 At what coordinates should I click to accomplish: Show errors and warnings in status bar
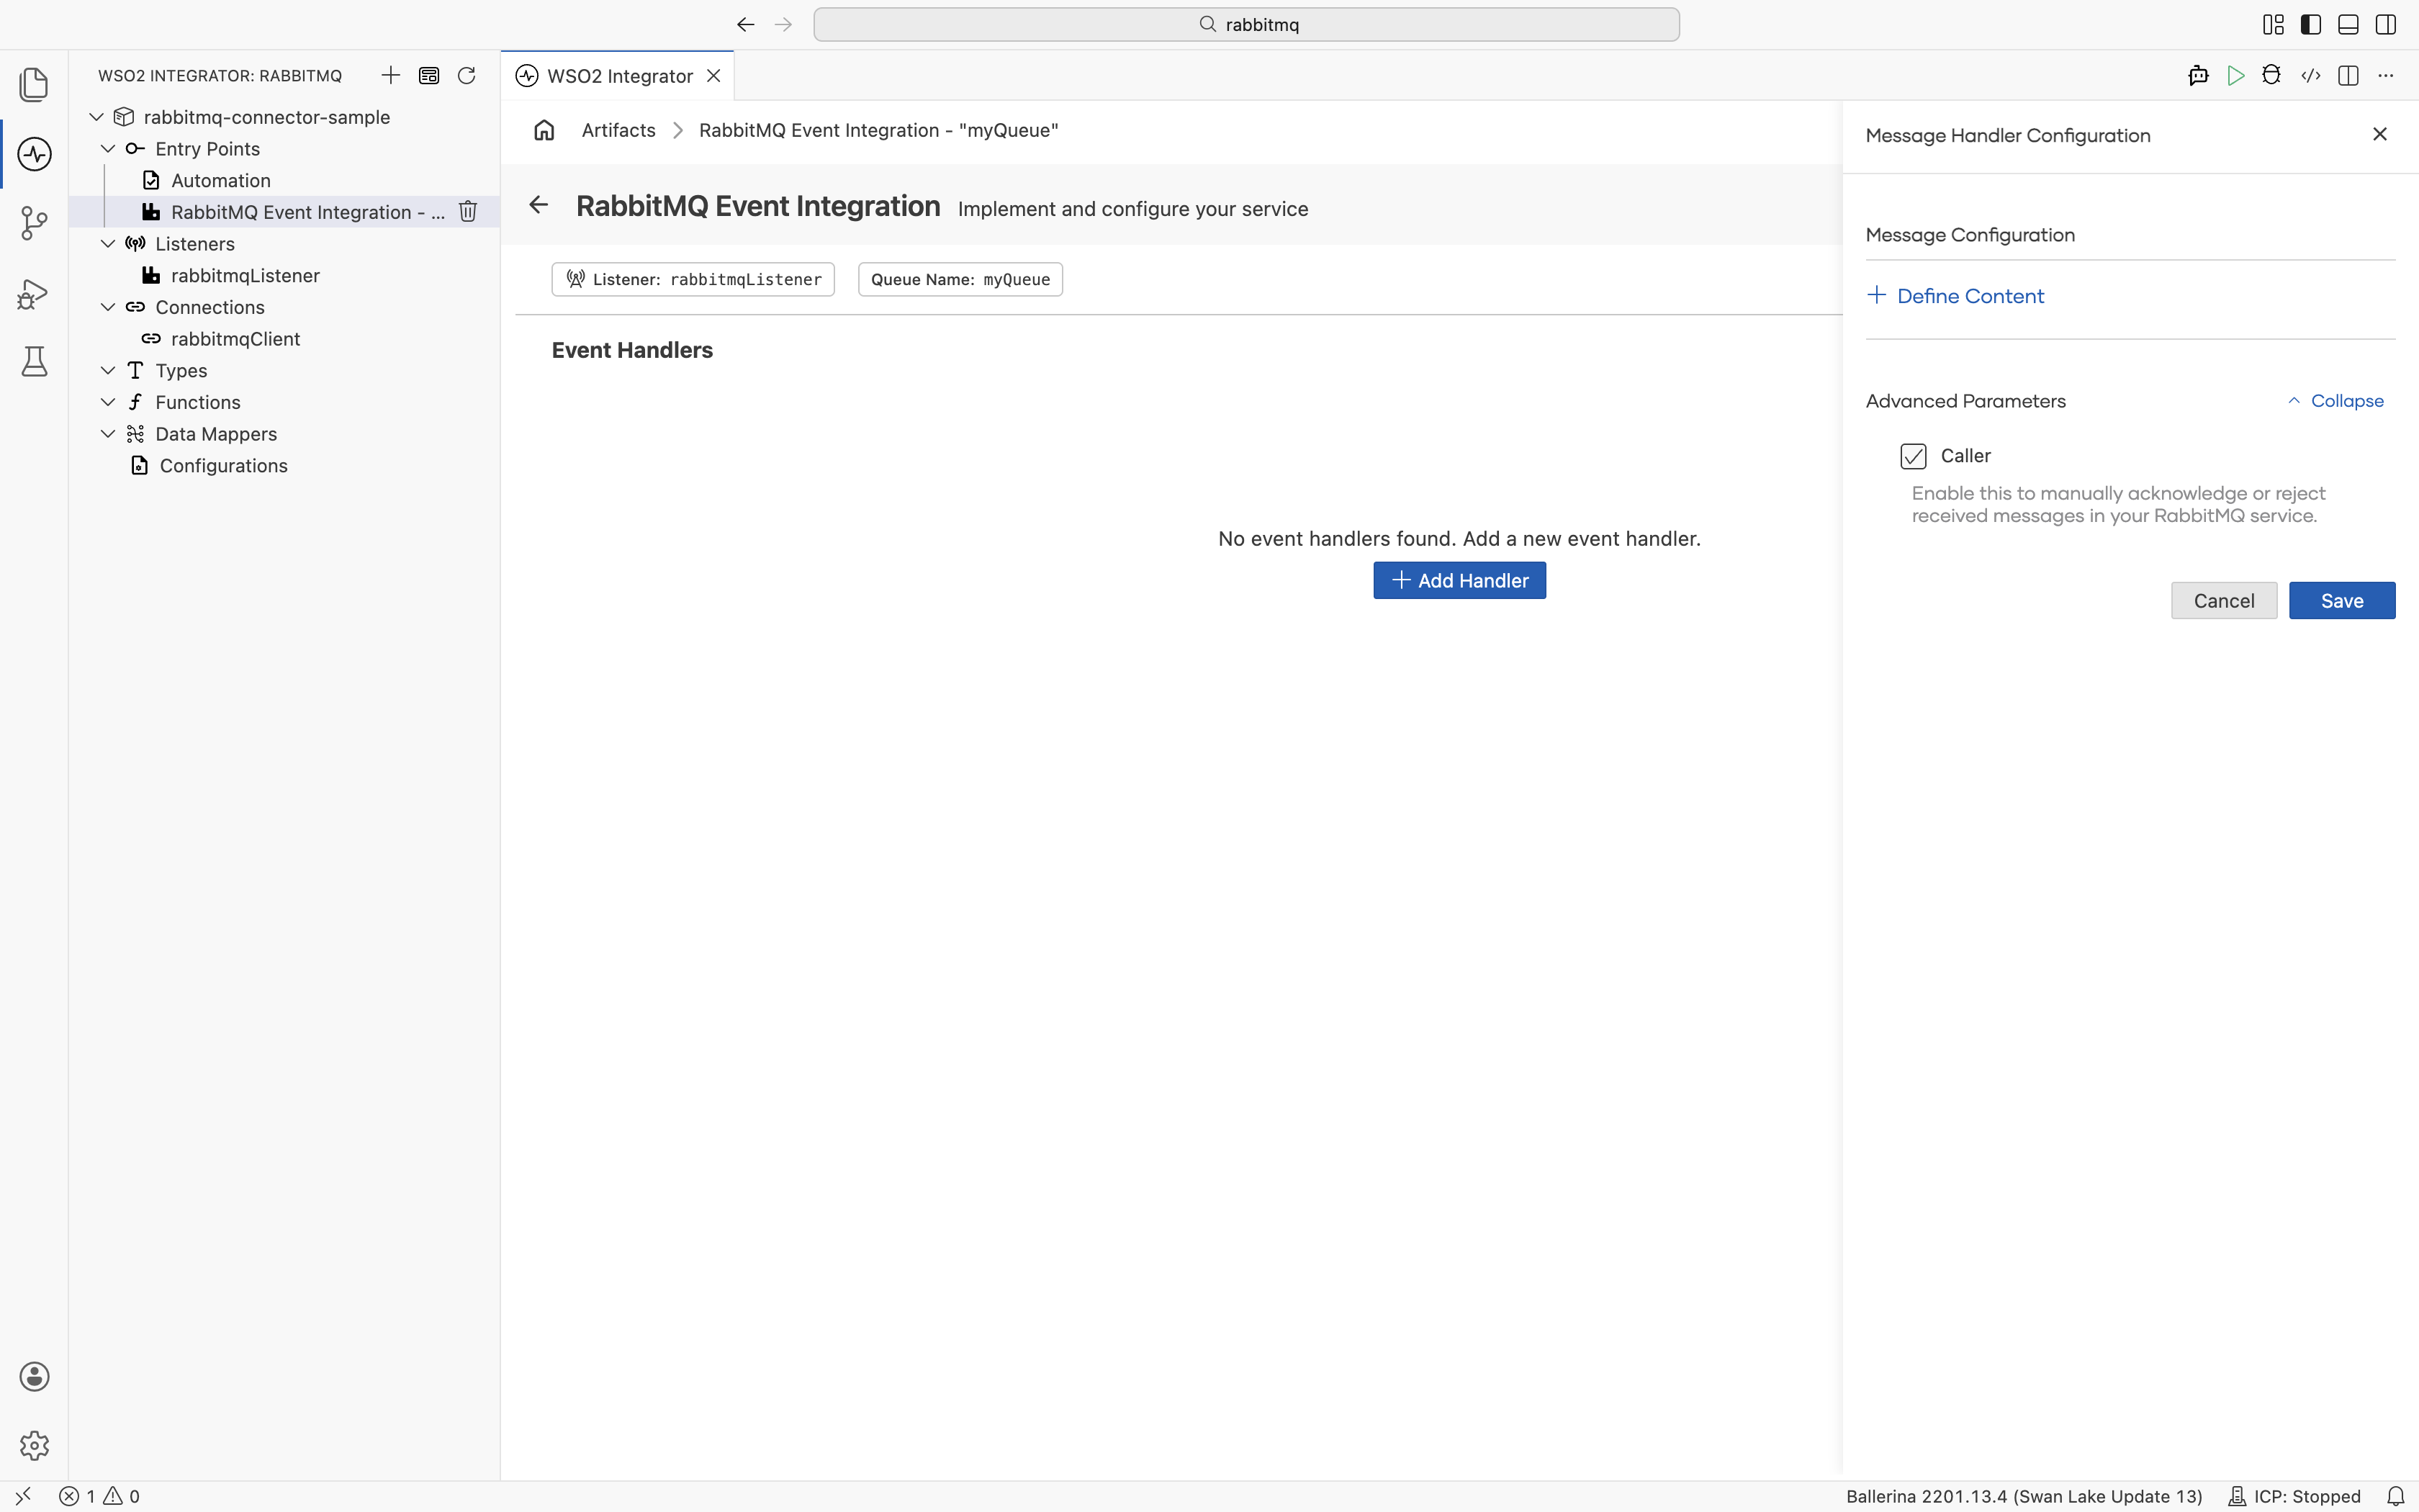click(100, 1496)
